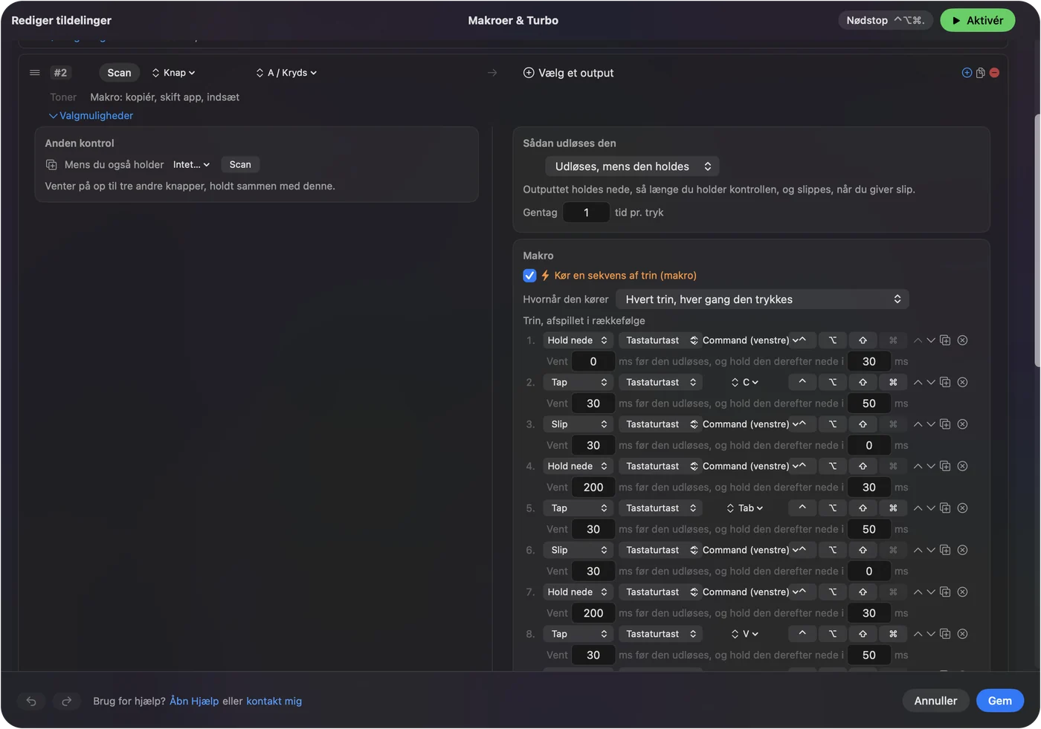Open the kontakt mig link
The width and height of the screenshot is (1041, 729).
(274, 701)
